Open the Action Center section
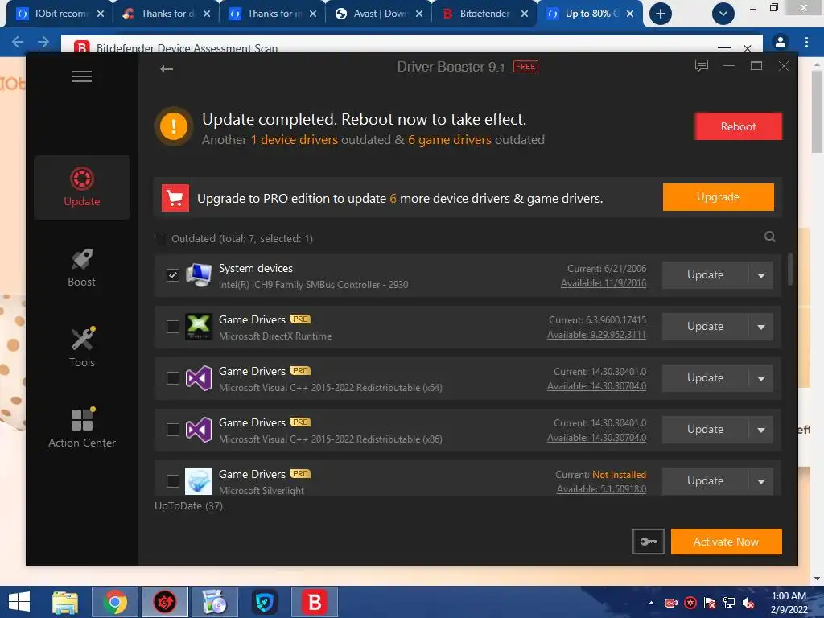Image resolution: width=824 pixels, height=618 pixels. [x=82, y=428]
